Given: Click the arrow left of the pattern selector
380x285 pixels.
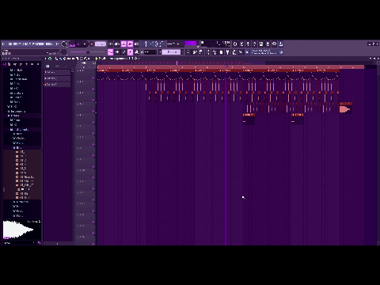Looking at the screenshot, I should click(160, 52).
